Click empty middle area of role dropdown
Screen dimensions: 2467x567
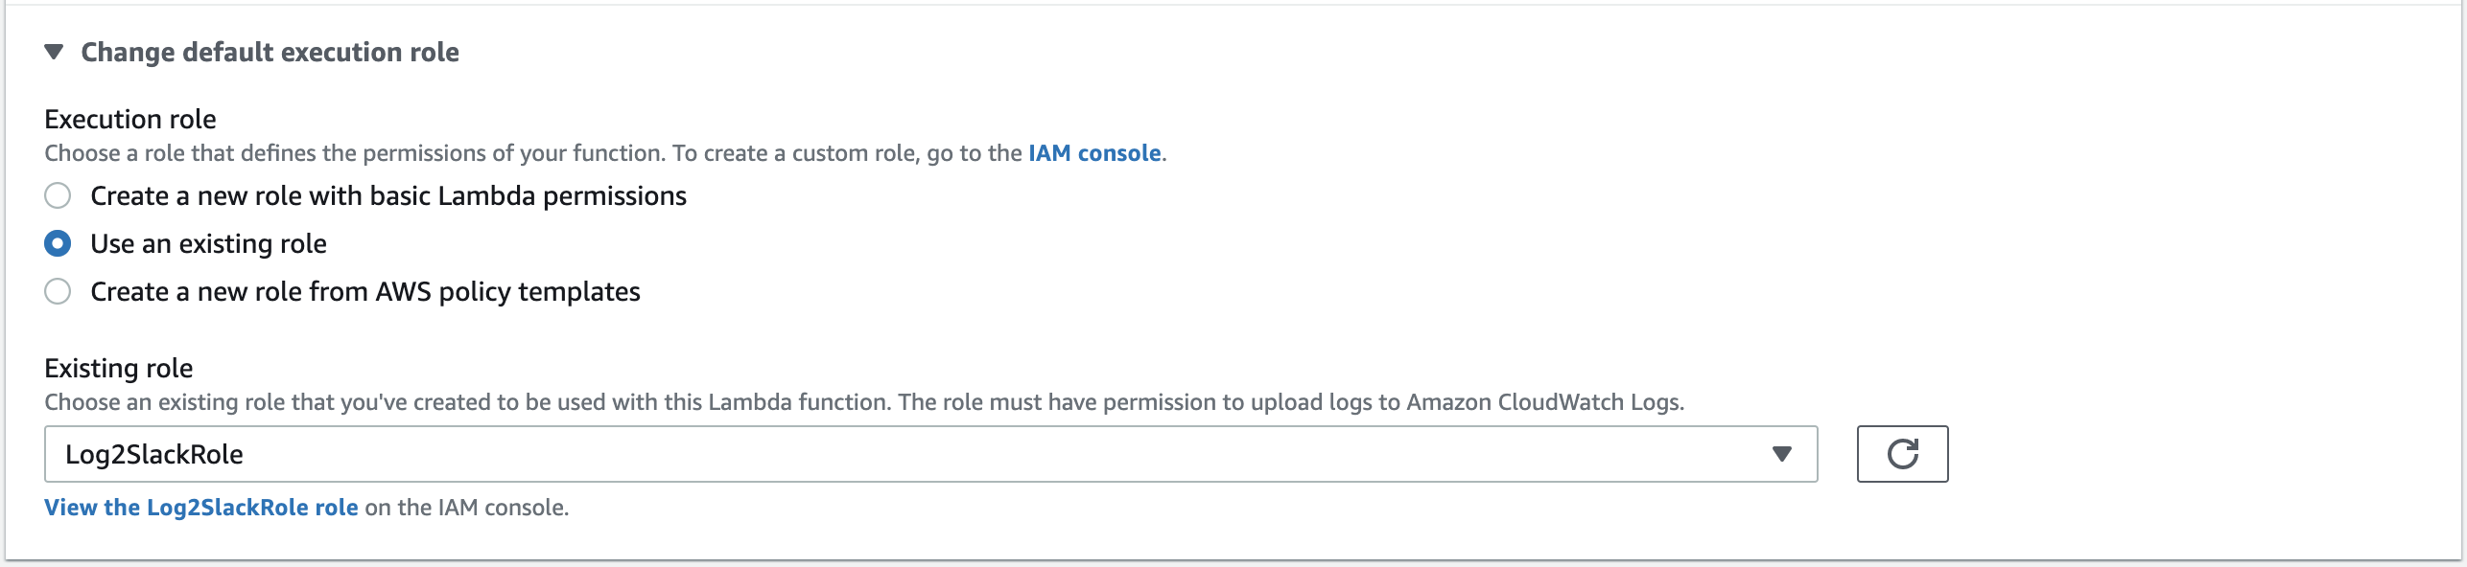tap(959, 454)
